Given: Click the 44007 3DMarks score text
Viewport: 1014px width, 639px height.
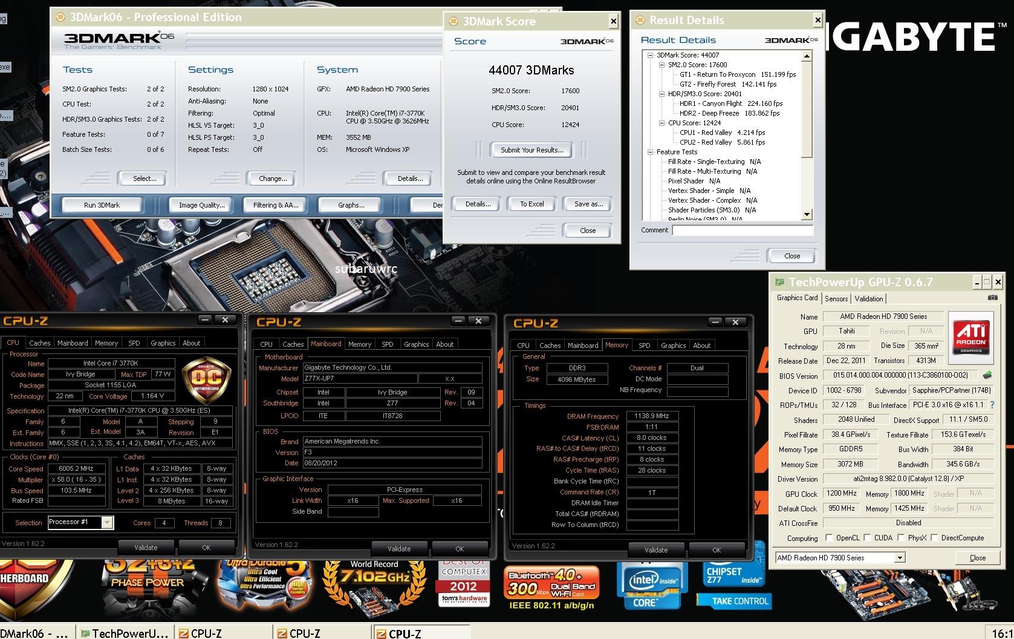Looking at the screenshot, I should (x=531, y=70).
